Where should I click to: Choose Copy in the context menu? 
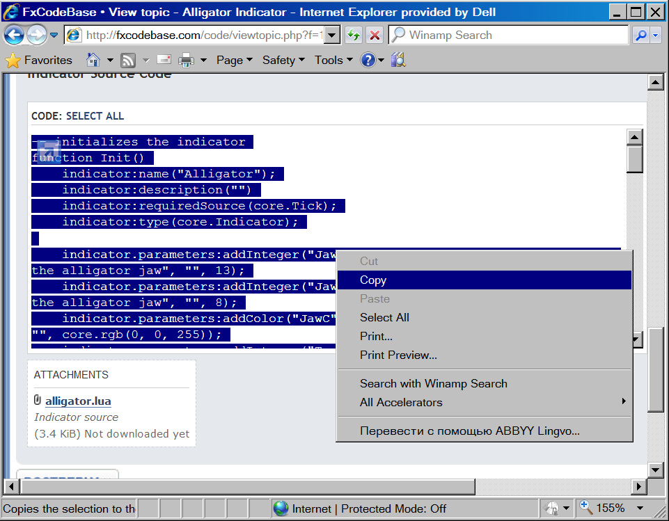[x=485, y=280]
